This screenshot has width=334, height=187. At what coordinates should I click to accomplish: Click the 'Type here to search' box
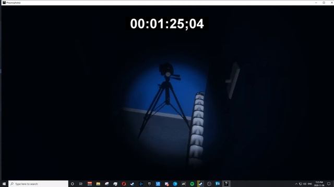38,184
